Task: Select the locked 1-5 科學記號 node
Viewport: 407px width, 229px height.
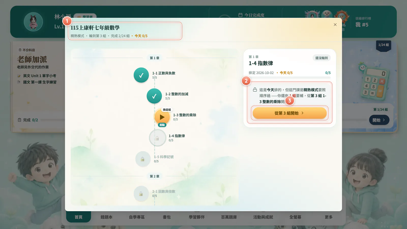Action: (143, 159)
